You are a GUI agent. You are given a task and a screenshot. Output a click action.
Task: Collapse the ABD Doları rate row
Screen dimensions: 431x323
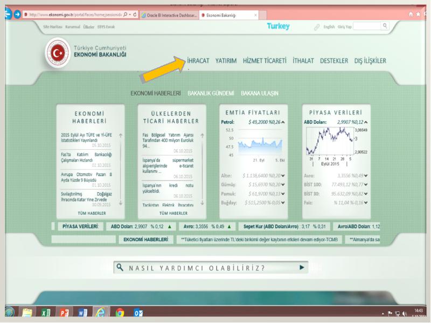point(366,122)
